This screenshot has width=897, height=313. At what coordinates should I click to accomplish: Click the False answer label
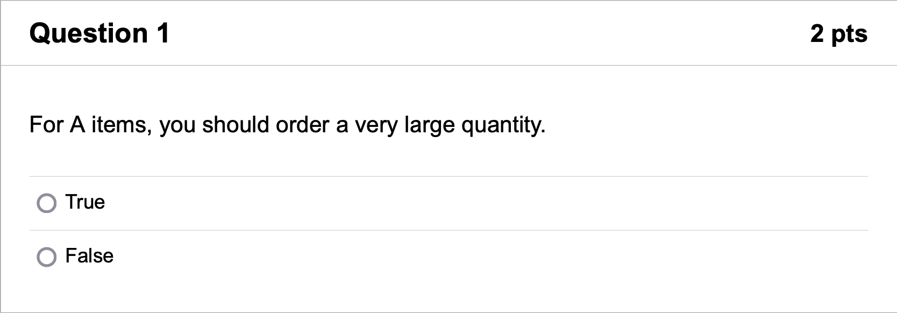pos(89,256)
